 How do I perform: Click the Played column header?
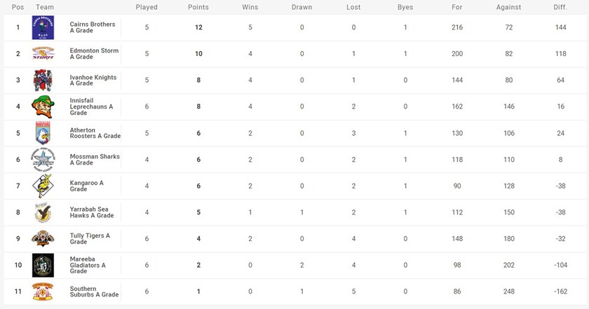tap(147, 7)
